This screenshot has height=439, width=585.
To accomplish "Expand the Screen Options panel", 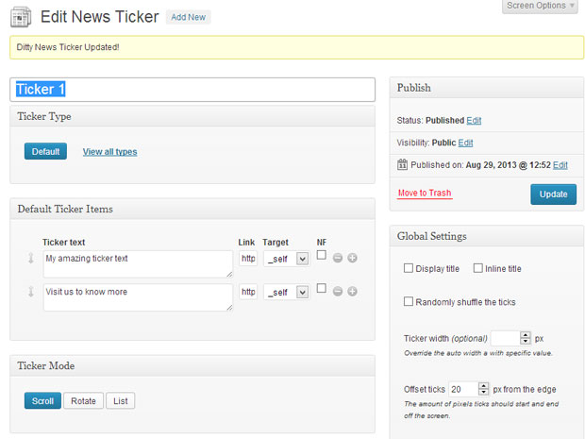I will point(541,6).
